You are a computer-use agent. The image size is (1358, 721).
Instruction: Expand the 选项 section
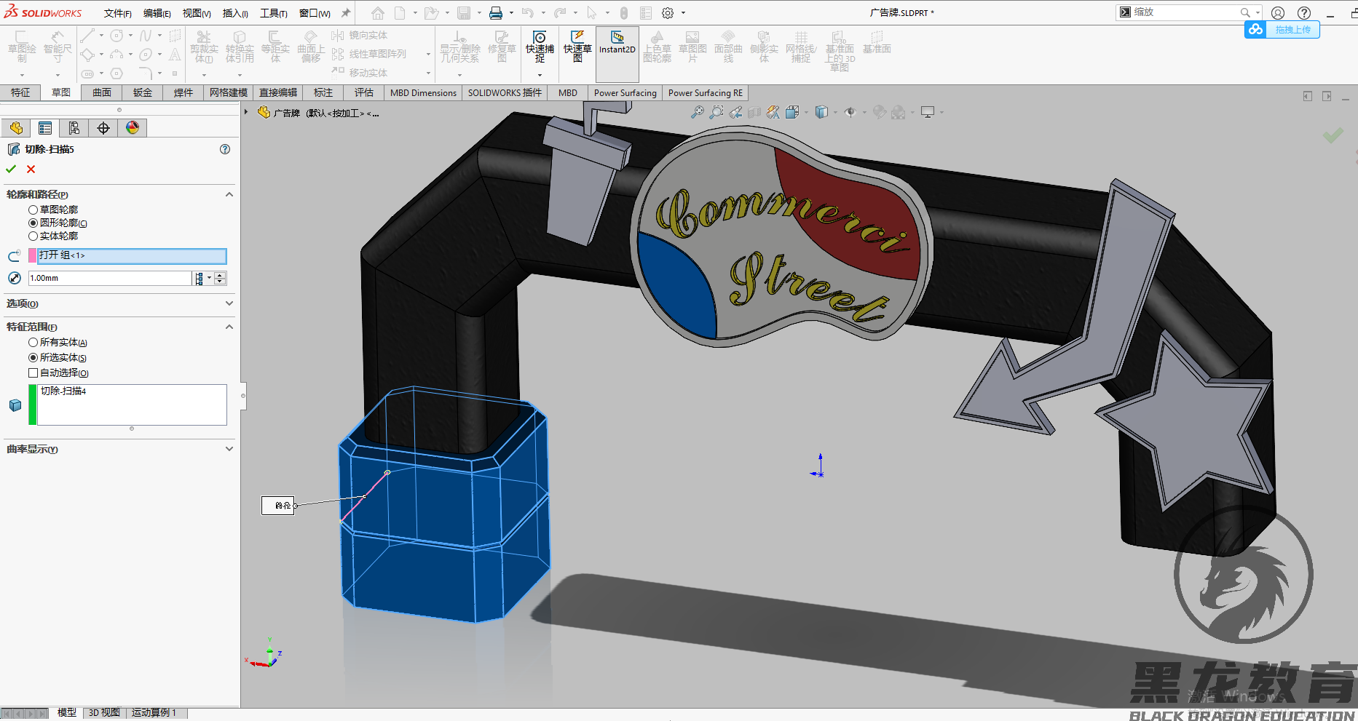229,303
